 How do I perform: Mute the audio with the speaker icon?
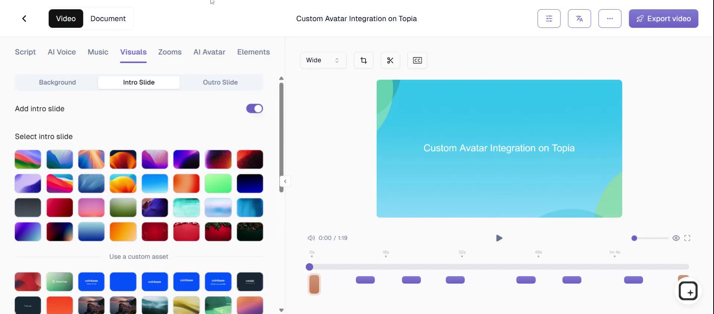[311, 238]
